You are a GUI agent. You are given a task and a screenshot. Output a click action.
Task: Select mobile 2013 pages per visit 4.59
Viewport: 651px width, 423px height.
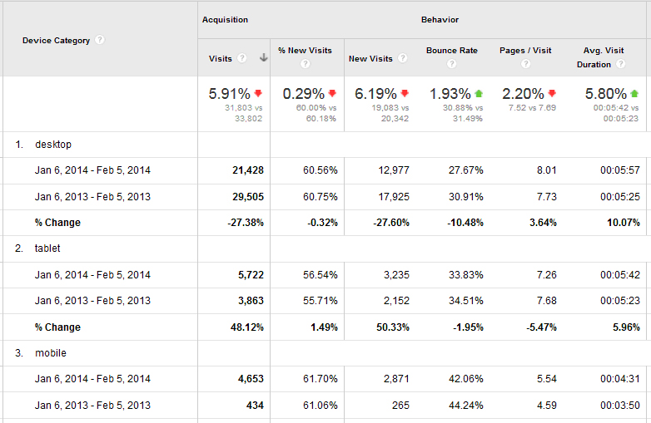546,406
